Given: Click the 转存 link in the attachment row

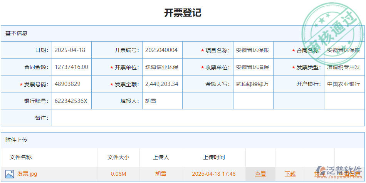Looking at the screenshot, I should pyautogui.click(x=319, y=174).
